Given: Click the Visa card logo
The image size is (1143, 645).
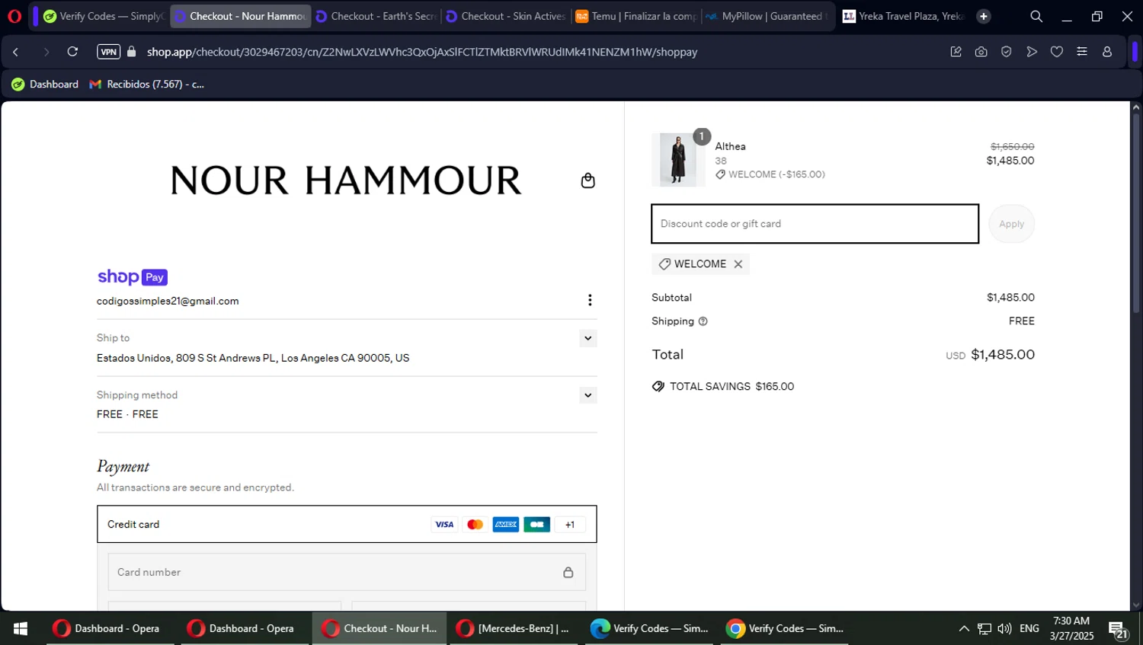Looking at the screenshot, I should (x=444, y=525).
